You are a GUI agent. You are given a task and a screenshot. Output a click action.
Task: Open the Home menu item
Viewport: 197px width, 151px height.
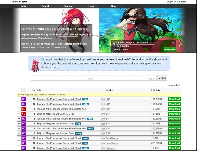coord(23,6)
